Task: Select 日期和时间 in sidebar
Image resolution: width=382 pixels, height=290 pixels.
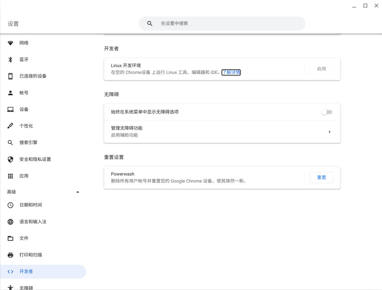Action: 31,205
